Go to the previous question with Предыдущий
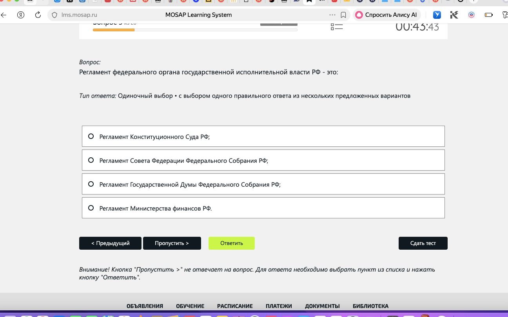The image size is (508, 317). point(110,243)
